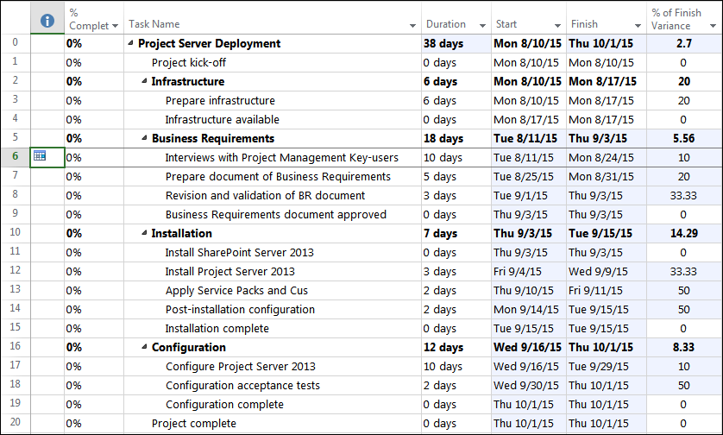The image size is (723, 435).
Task: Select Finish date cell of Project kick-off
Action: [601, 63]
